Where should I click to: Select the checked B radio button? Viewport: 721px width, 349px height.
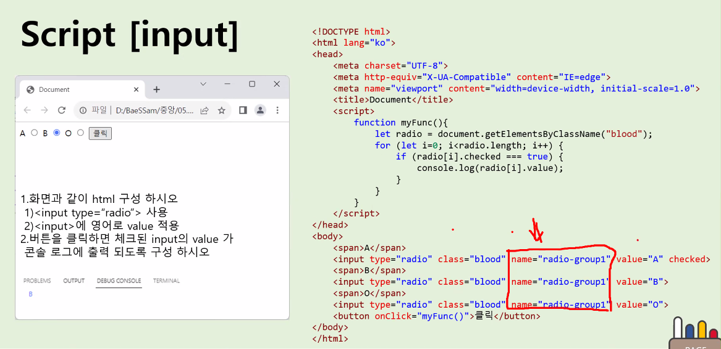(x=57, y=133)
